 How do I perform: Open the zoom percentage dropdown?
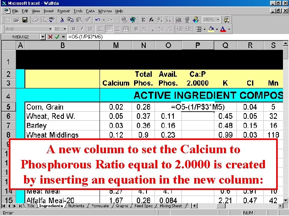tap(218, 20)
